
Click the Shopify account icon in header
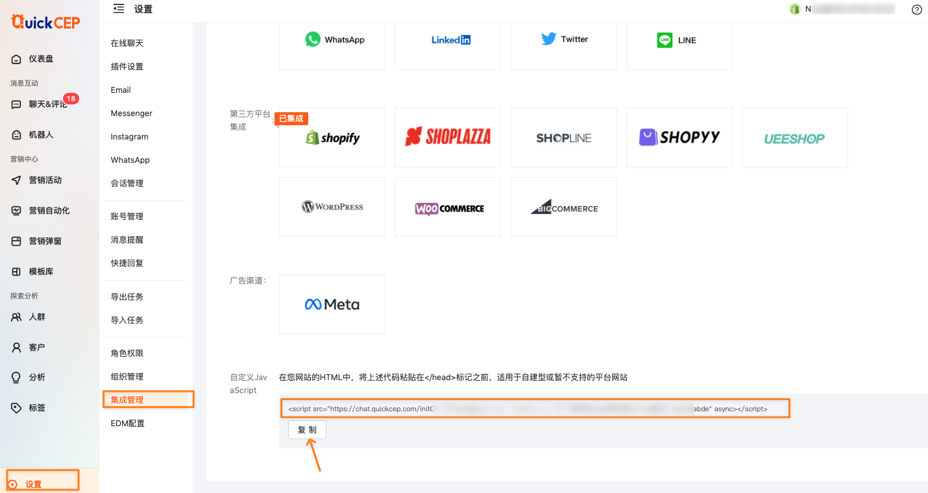point(794,9)
